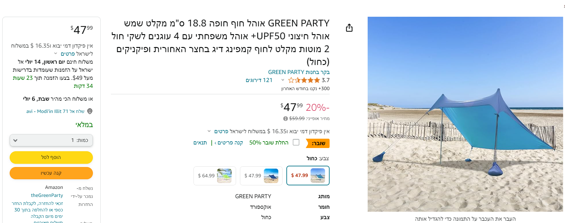Select the currently highlighted blue $47.99 color option
Image resolution: width=565 pixels, height=223 pixels.
[308, 175]
